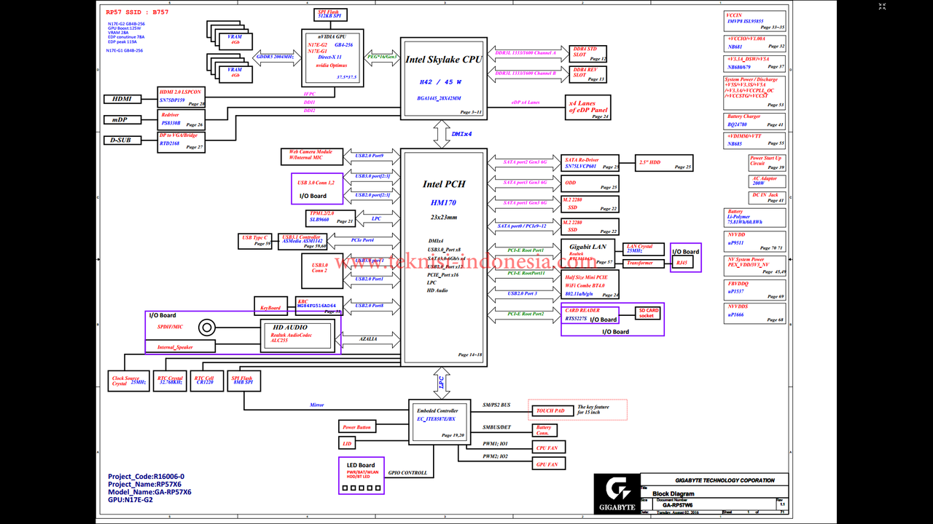Screen dimensions: 933x524
Task: Click 'DDR4 STD SLOT' block
Action: click(x=588, y=52)
